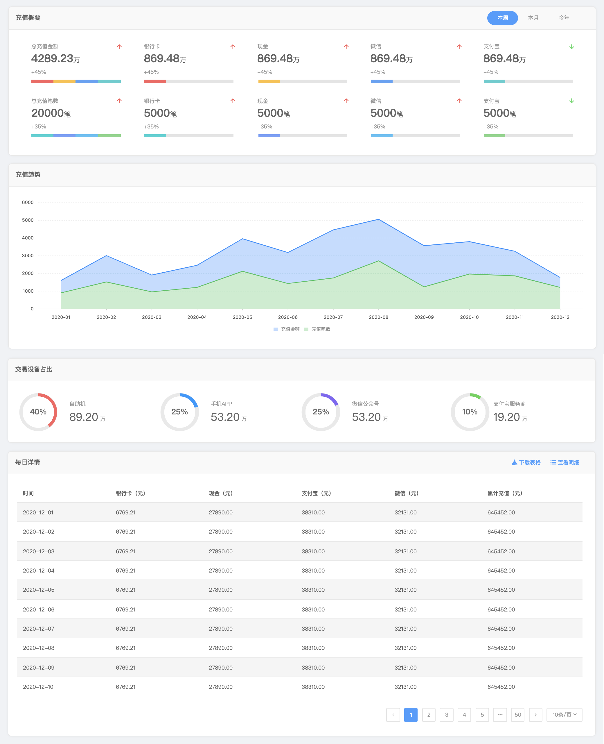Click the 累计充值（元） column header
Viewport: 604px width, 744px height.
(505, 493)
